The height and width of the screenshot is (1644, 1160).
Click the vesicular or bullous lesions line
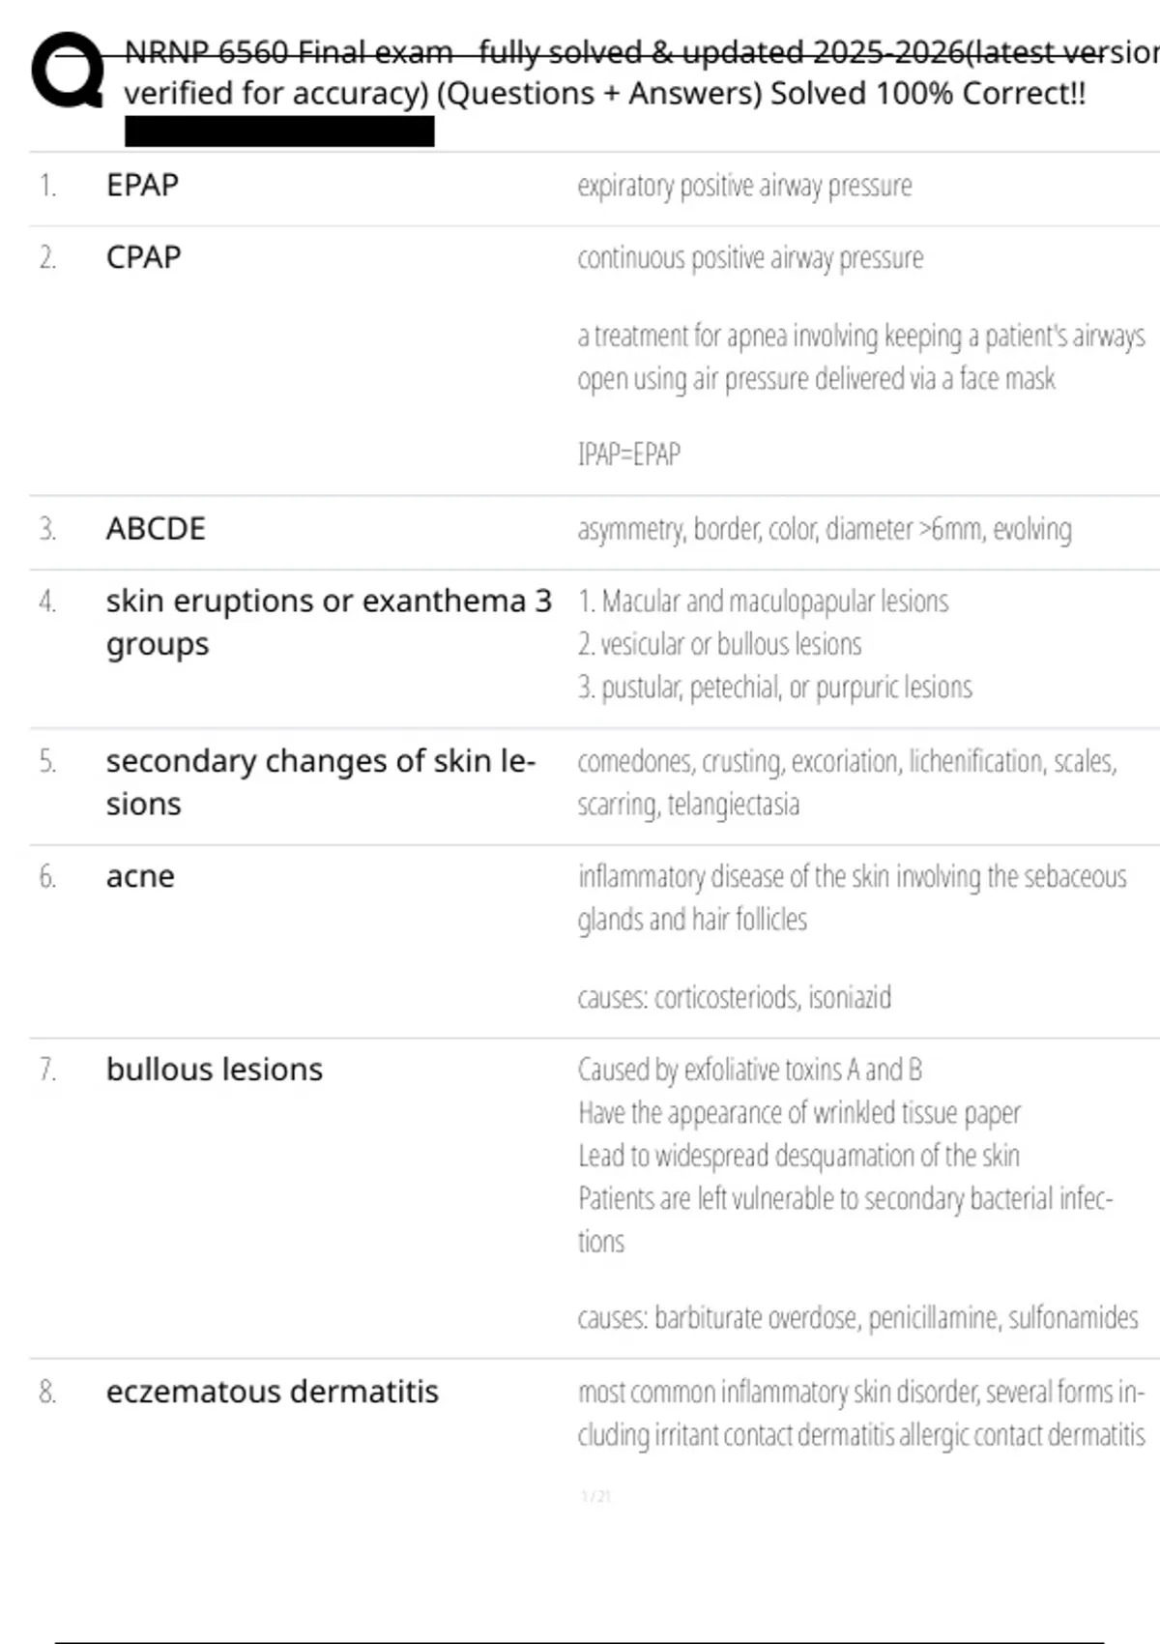(720, 644)
